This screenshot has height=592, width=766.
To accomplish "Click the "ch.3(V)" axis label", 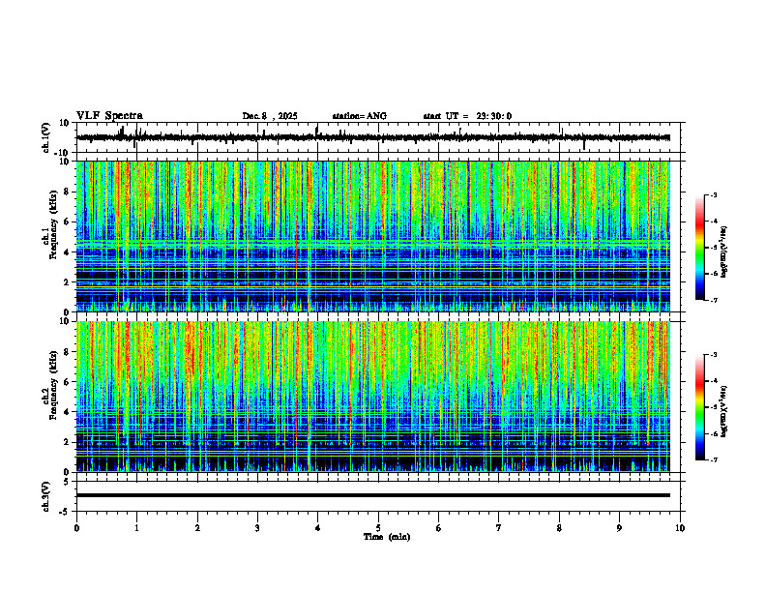I will (x=46, y=496).
